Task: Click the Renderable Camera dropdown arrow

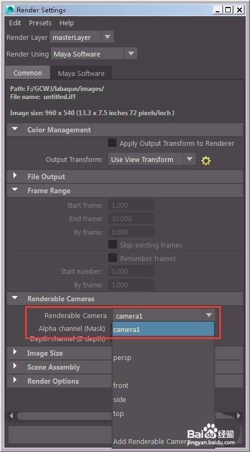Action: pyautogui.click(x=209, y=315)
